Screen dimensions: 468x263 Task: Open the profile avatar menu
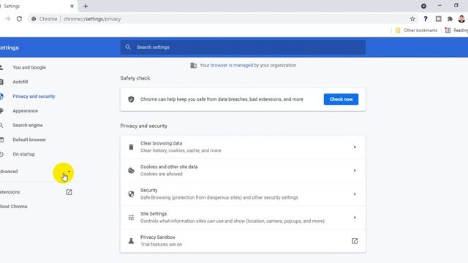tap(461, 19)
